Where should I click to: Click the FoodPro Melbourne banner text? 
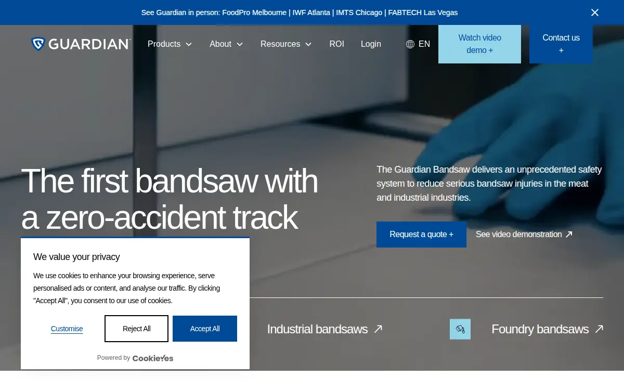click(x=254, y=12)
